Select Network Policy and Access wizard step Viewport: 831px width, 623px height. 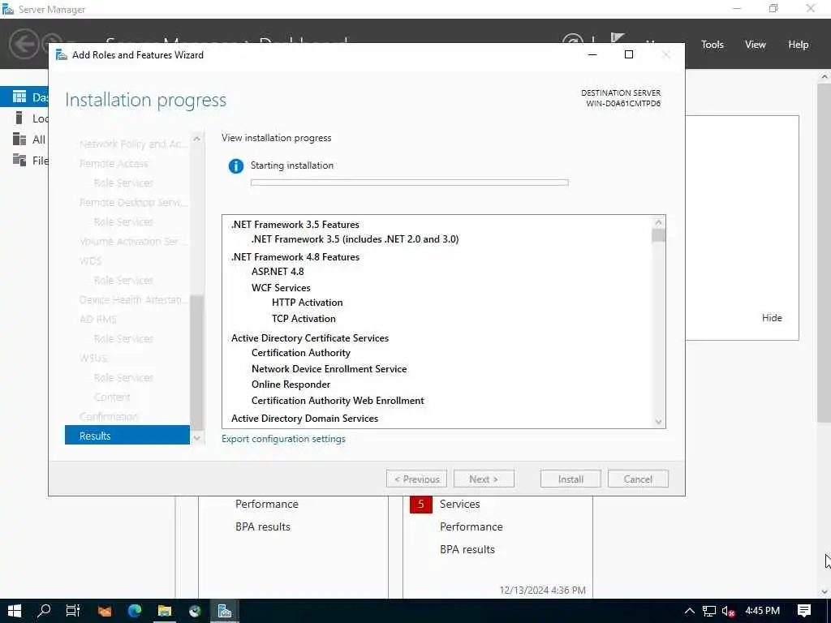tap(132, 144)
